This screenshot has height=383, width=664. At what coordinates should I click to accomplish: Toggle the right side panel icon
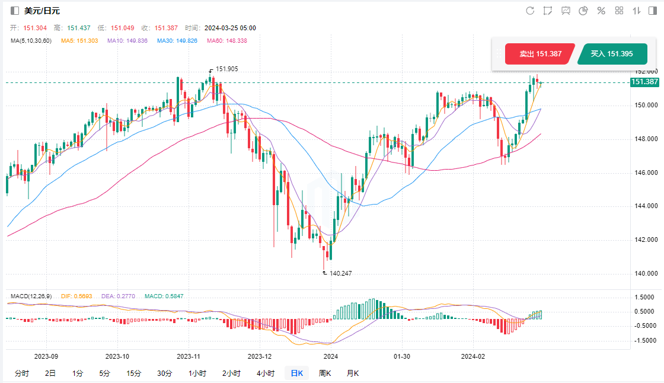click(x=654, y=11)
